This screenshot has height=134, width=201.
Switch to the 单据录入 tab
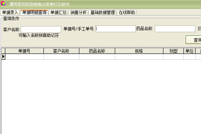[x=10, y=12]
